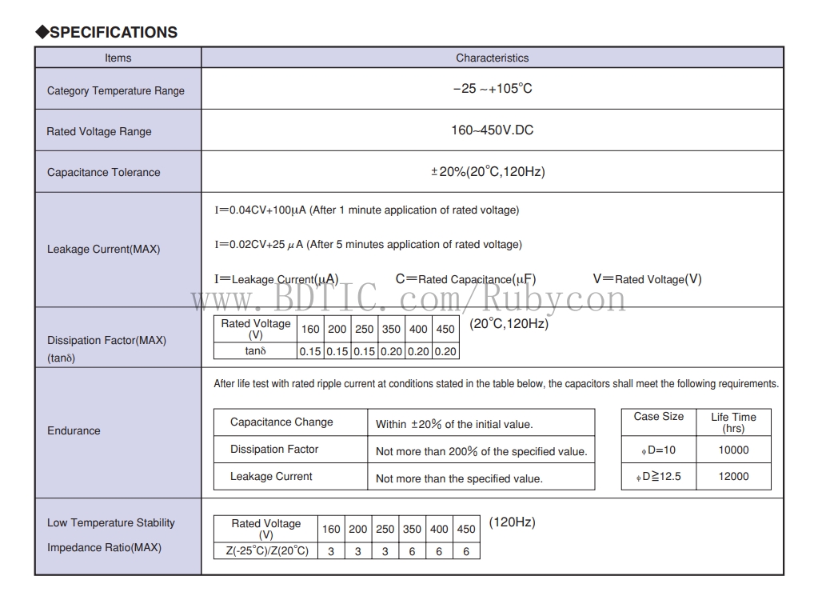
Task: Click 200 in impedance ratio table
Action: [x=358, y=530]
